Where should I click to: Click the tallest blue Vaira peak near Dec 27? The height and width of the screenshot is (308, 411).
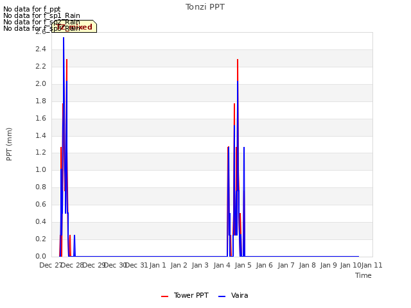(x=64, y=38)
